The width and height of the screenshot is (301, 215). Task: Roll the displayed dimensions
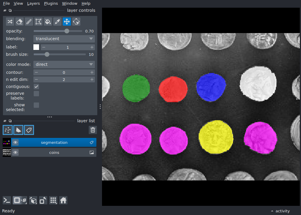tap(33, 201)
